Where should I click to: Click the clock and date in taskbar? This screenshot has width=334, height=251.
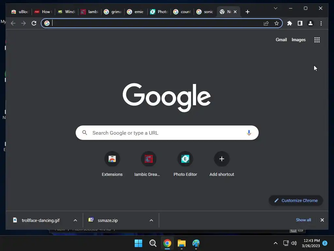pyautogui.click(x=311, y=243)
